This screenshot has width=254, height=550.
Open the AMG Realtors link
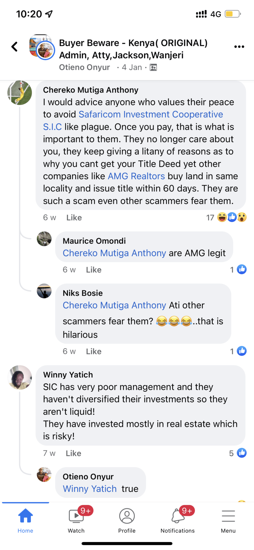[136, 176]
